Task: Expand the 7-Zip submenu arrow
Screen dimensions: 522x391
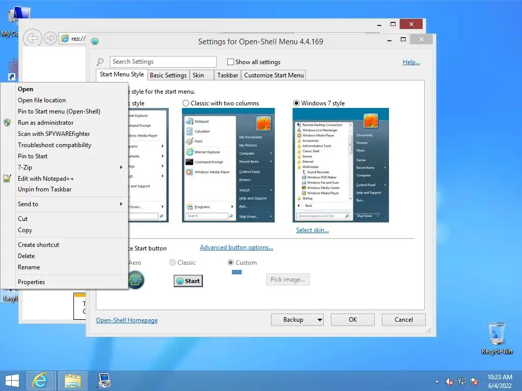Action: pos(121,167)
